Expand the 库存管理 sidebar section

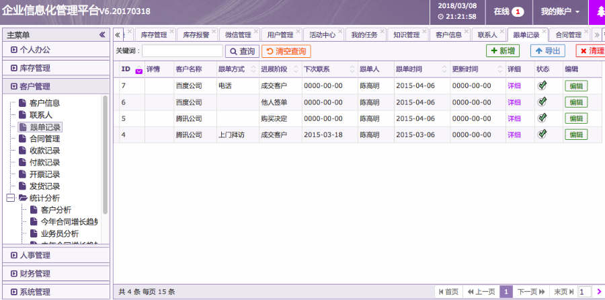point(56,68)
